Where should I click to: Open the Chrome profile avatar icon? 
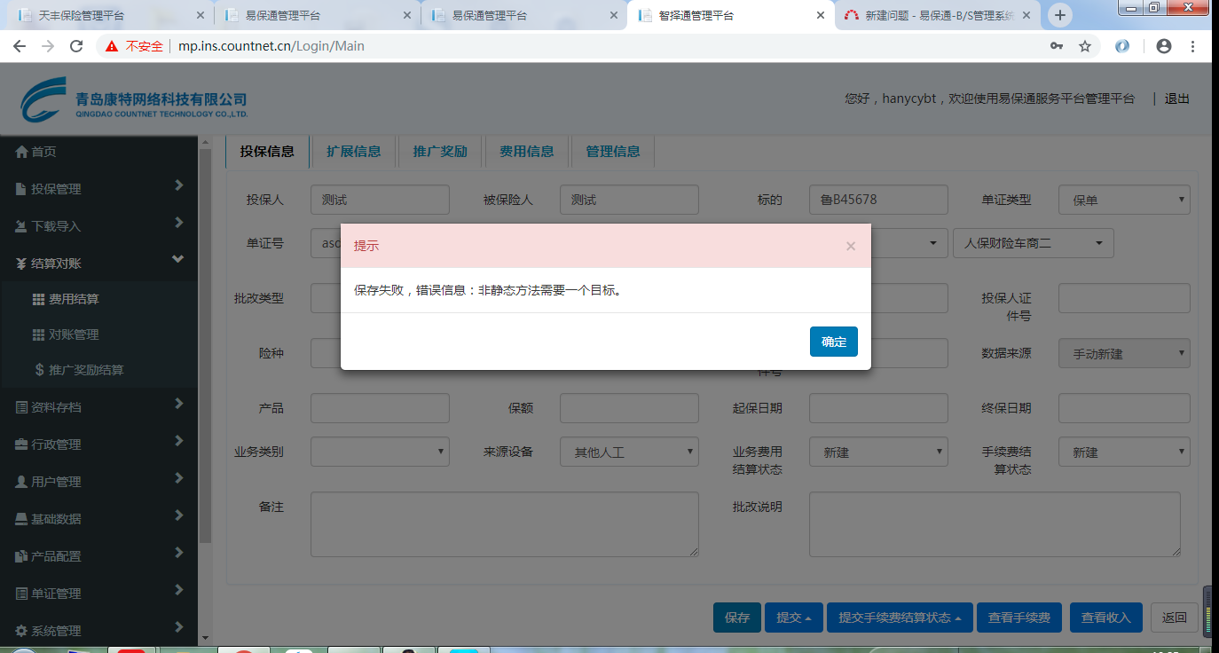tap(1164, 46)
